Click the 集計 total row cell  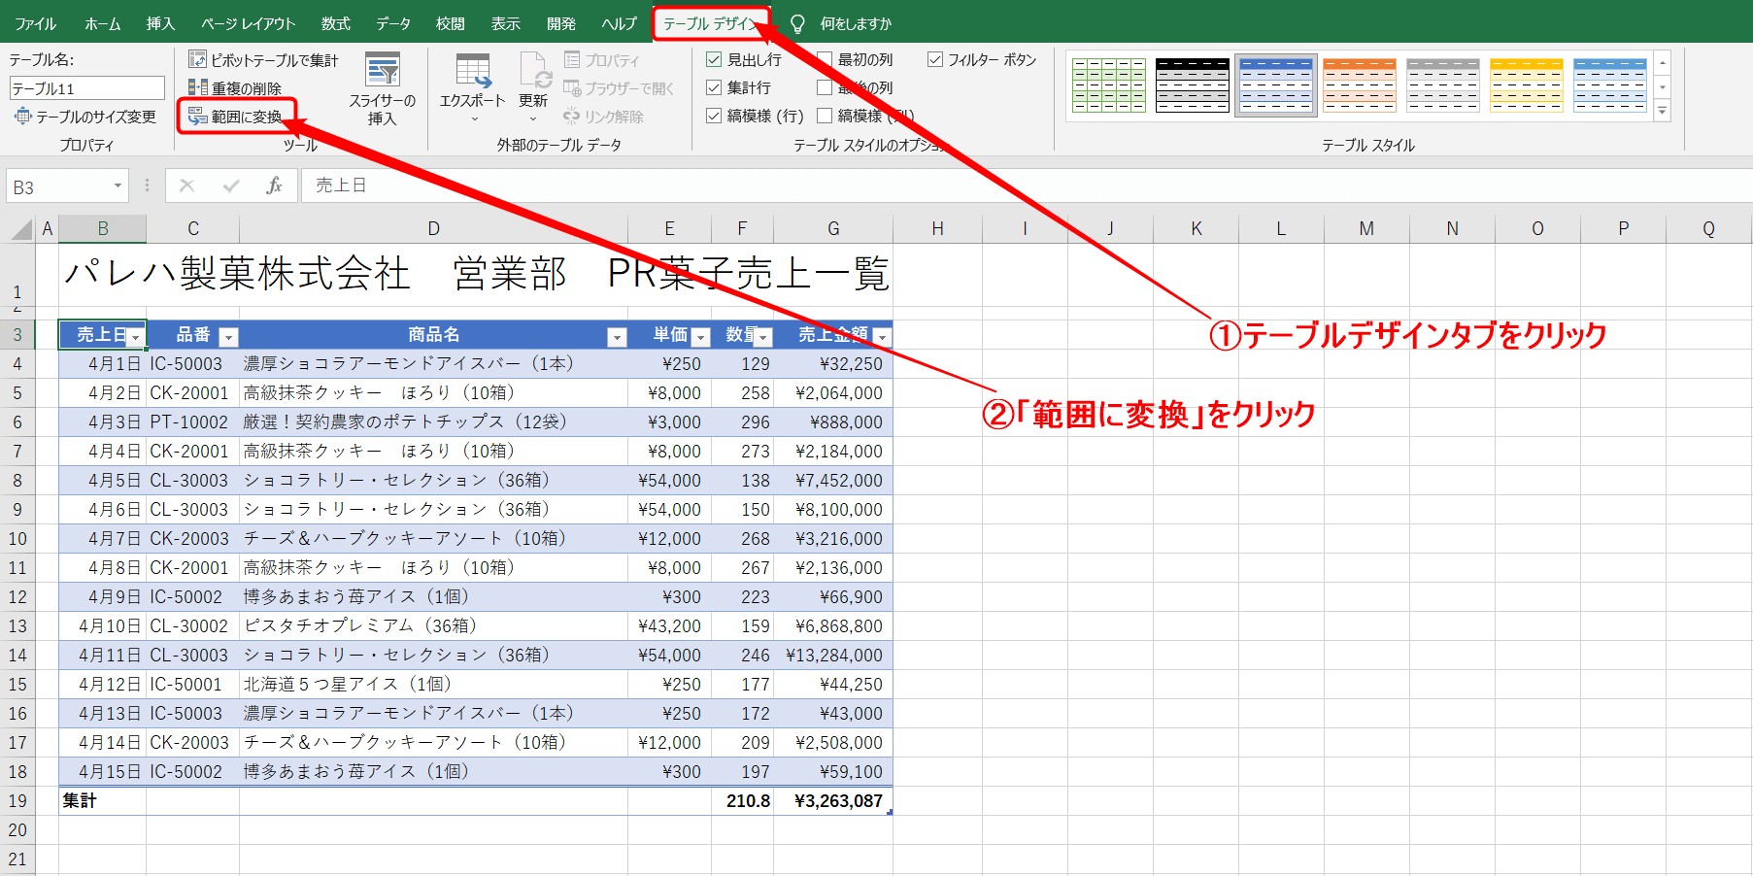(102, 801)
